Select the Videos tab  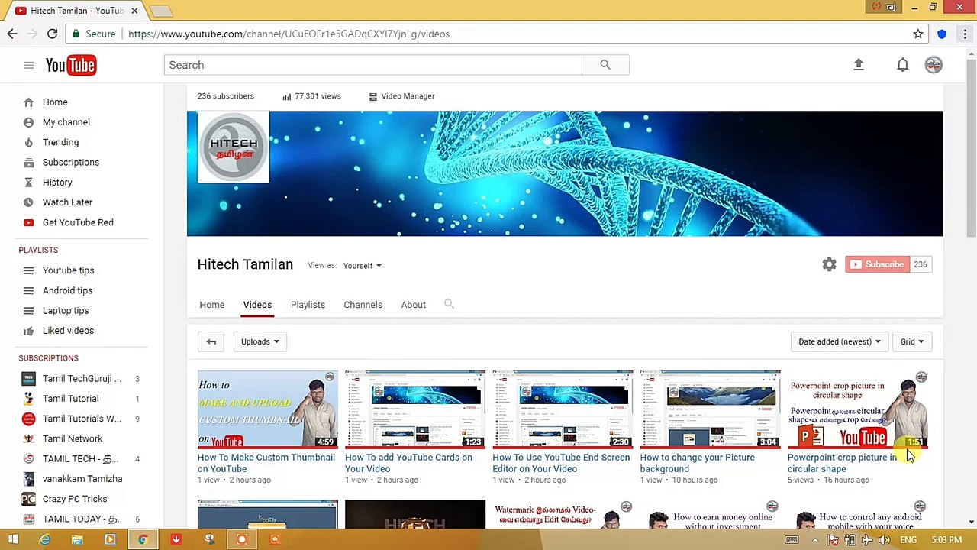[257, 305]
